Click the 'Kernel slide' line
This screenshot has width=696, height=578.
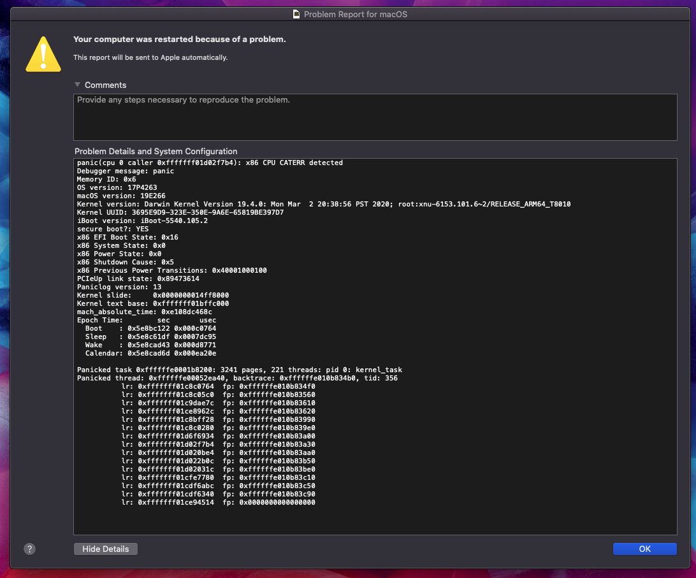pyautogui.click(x=153, y=295)
